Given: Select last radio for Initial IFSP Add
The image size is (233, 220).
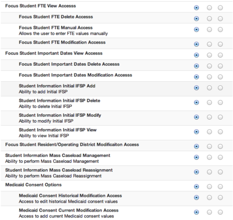Looking at the screenshot, I should coord(220,88).
